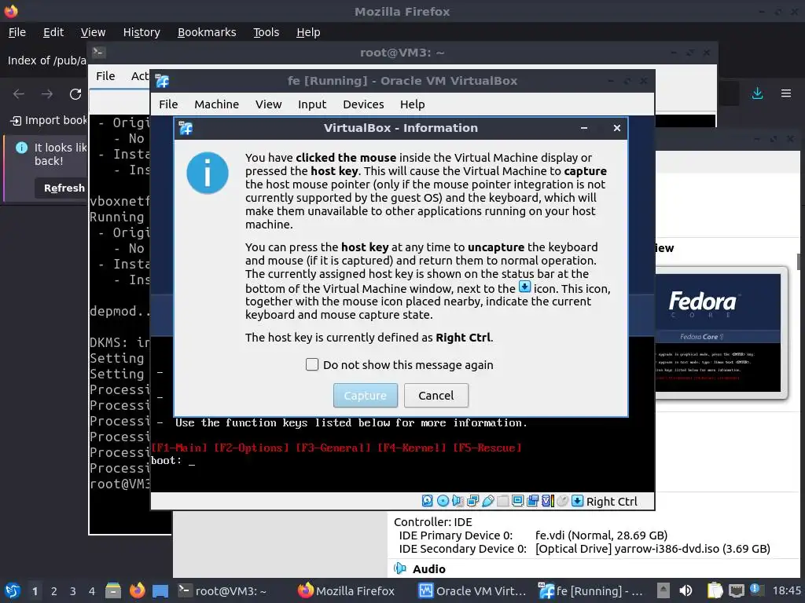Click the audio status bar icon

point(458,501)
